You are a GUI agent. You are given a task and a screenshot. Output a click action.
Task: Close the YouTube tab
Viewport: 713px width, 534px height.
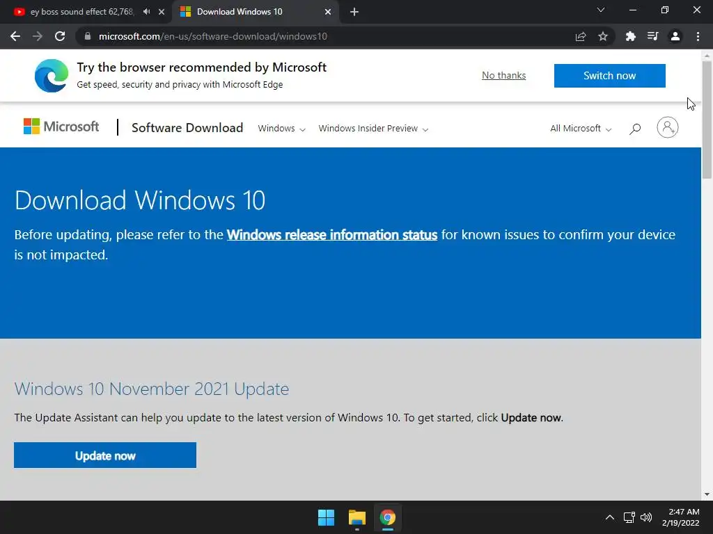coord(162,12)
